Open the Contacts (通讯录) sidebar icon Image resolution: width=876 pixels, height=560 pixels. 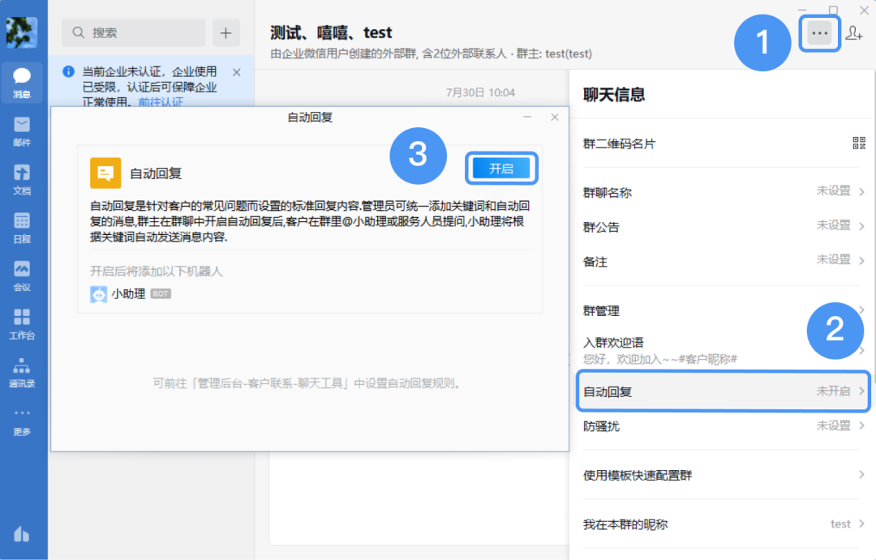[x=22, y=370]
